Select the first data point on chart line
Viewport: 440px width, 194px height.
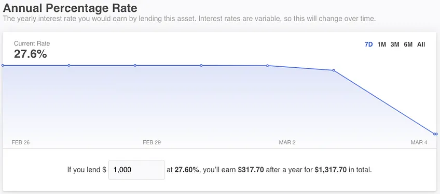pos(3,65)
